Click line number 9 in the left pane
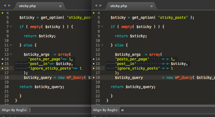This screenshot has height=117, width=215. click(7, 36)
